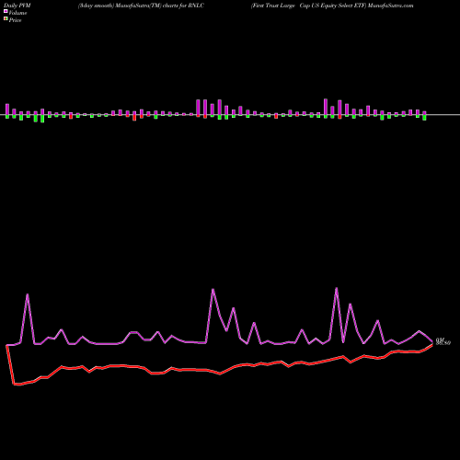Image resolution: width=460 pixels, height=460 pixels.
Task: Click the '(3day smooth) MunafaSutra(TM) charts for RNLC' heading
Action: 141,6
